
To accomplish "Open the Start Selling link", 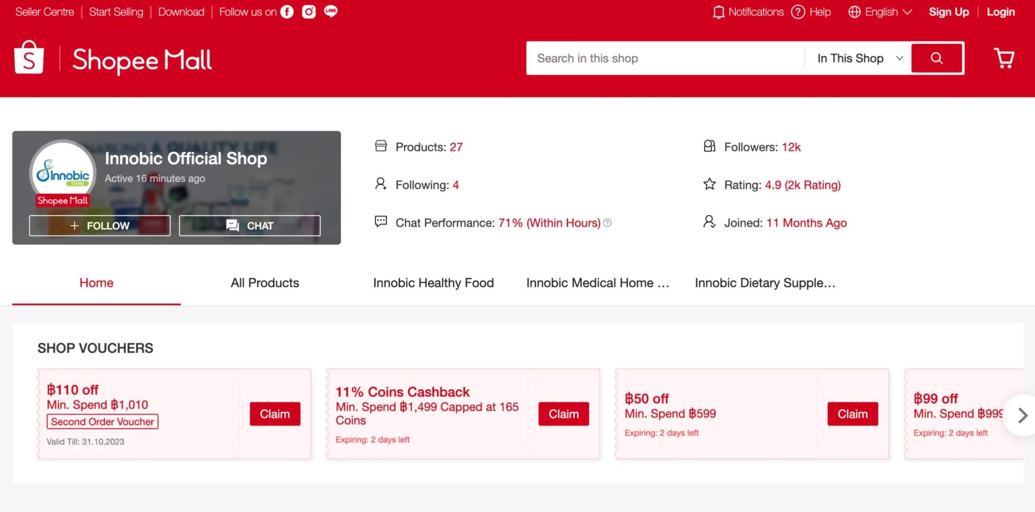I will 116,12.
